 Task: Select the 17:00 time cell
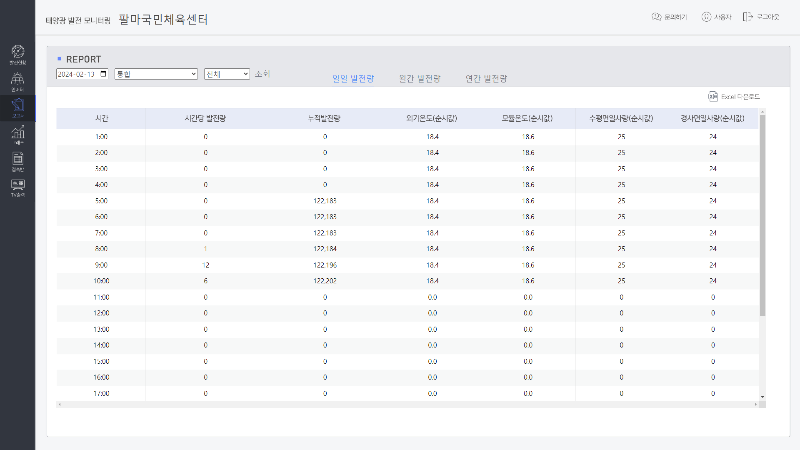pyautogui.click(x=101, y=393)
